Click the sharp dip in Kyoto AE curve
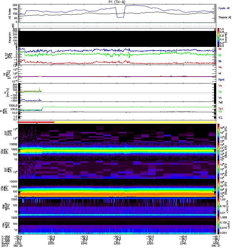This screenshot has height=250, width=234. (120, 17)
